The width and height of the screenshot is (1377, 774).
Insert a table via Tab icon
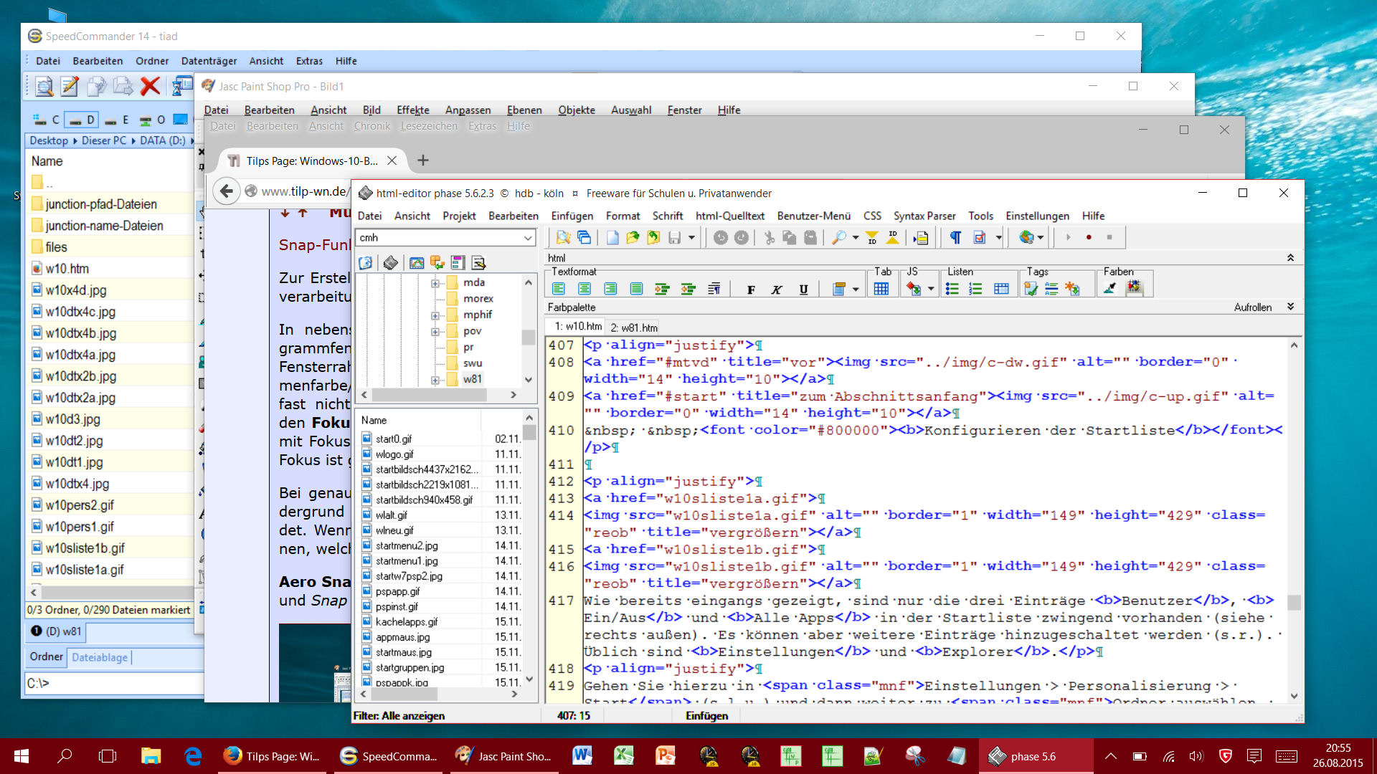coord(881,289)
